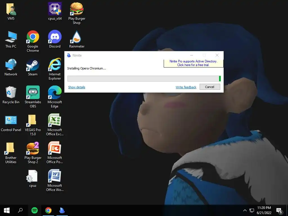Click the Ninite Pro free trial banner
This screenshot has height=216, width=288.
(193, 63)
